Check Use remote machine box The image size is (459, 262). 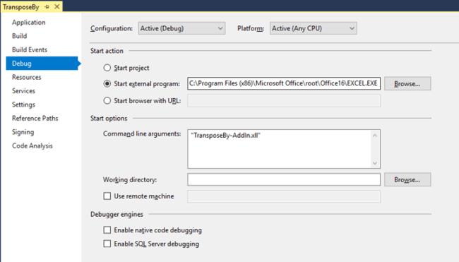click(107, 196)
